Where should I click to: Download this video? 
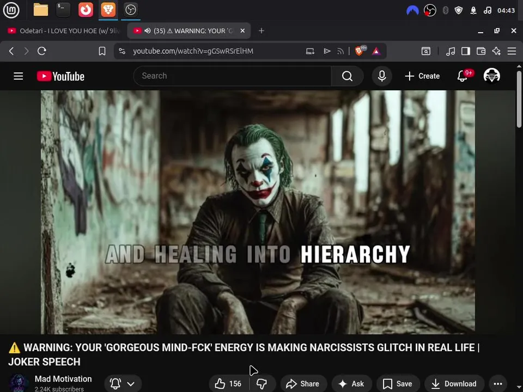[454, 384]
